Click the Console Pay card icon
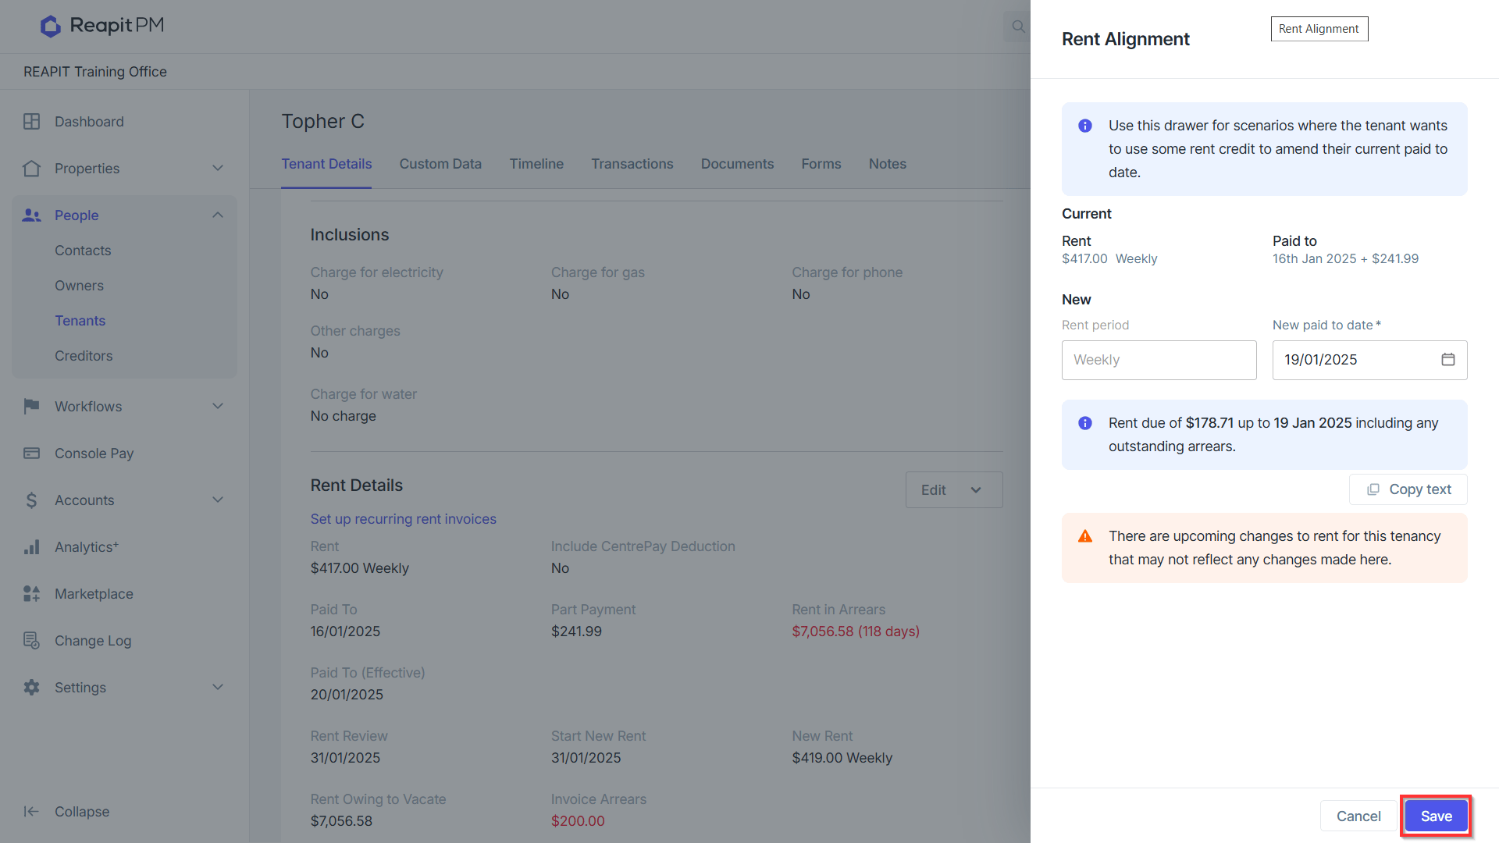 click(x=31, y=454)
